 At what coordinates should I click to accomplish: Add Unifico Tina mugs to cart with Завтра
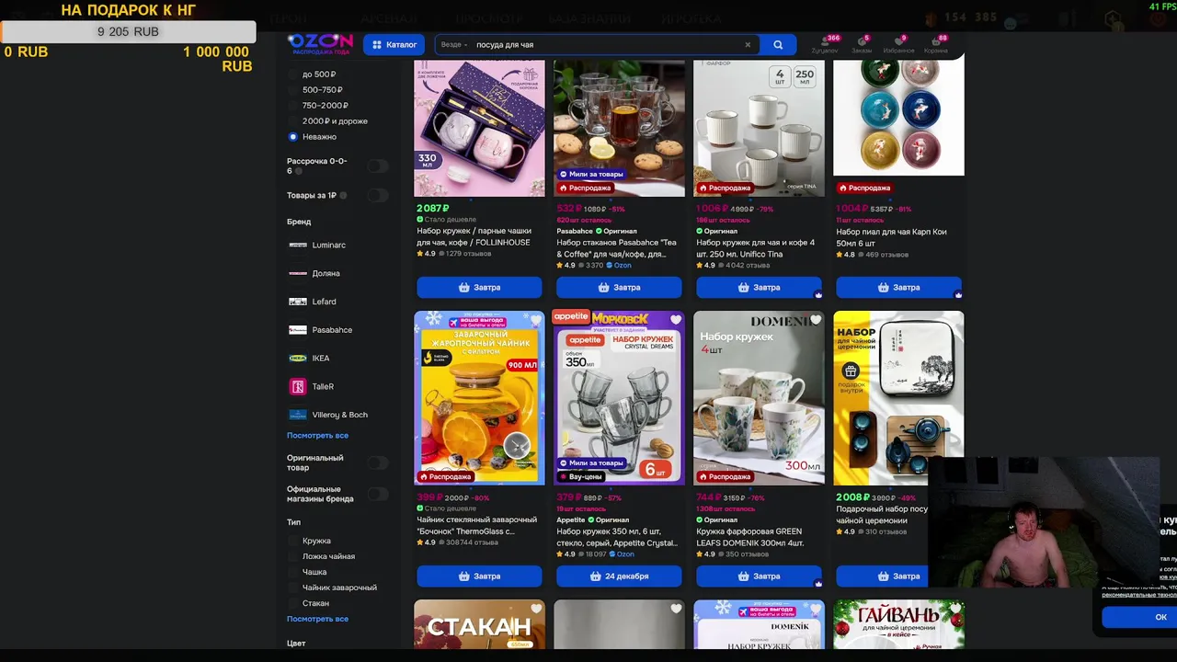759,288
